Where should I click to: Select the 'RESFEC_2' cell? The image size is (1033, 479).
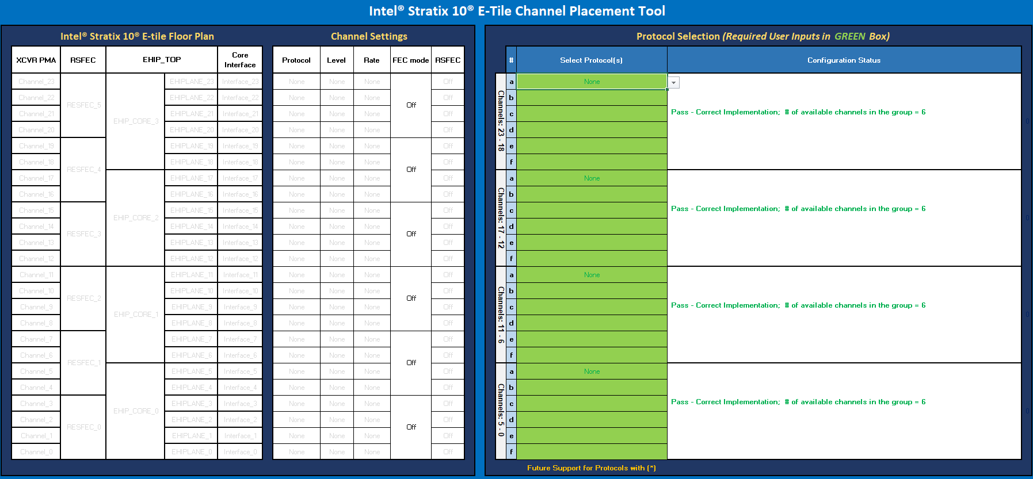(83, 298)
